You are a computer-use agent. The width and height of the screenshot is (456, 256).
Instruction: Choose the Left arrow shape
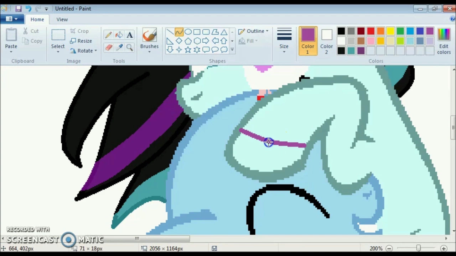coord(215,41)
